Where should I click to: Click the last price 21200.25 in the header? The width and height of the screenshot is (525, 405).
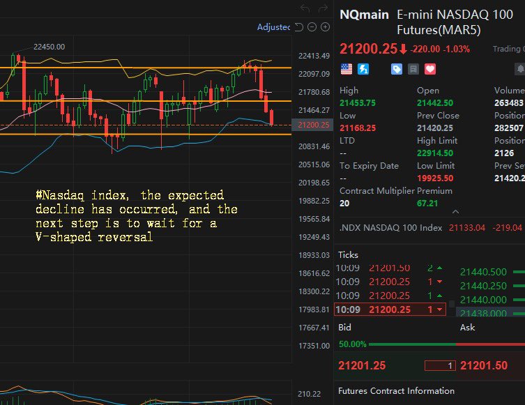[x=368, y=49]
